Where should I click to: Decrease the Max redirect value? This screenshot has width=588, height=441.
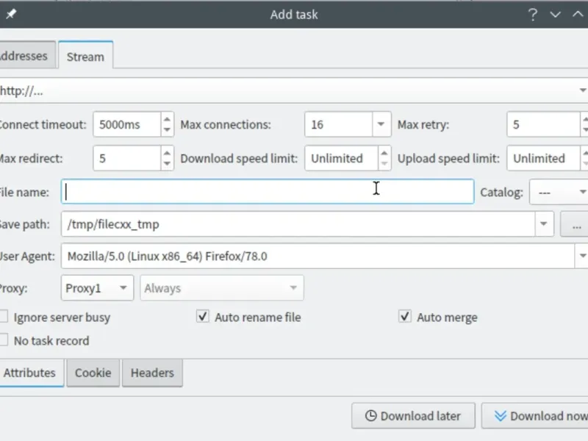point(168,164)
